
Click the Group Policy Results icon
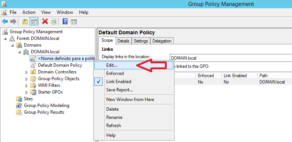click(19, 112)
